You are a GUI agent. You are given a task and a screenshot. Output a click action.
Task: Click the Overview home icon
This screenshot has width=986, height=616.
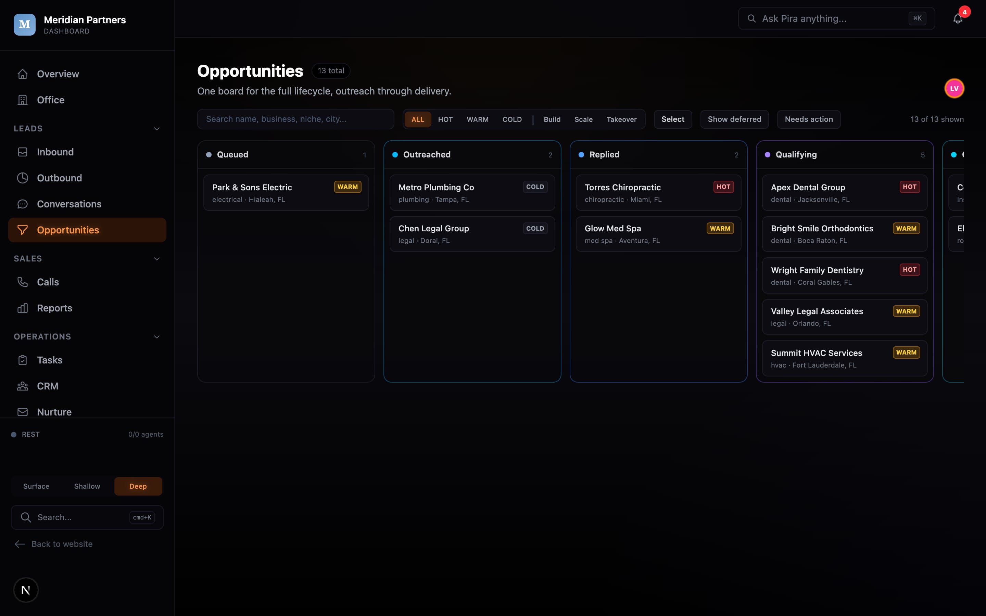pyautogui.click(x=22, y=74)
